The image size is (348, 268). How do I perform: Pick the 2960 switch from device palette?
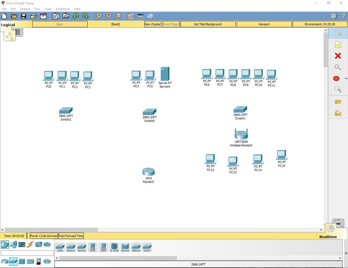click(60, 247)
